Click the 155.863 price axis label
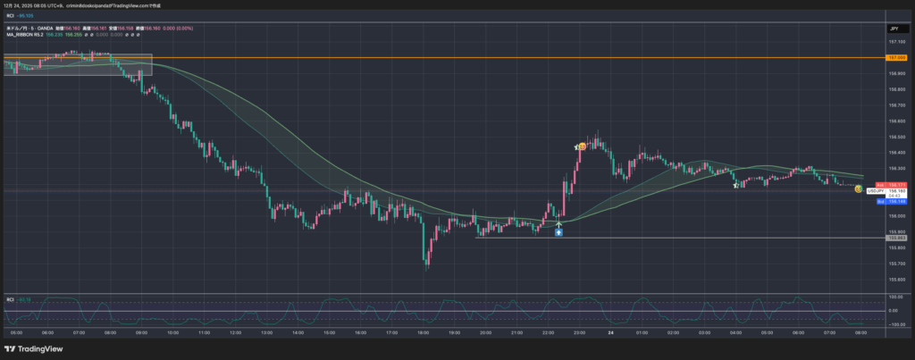The image size is (915, 360). 896,238
